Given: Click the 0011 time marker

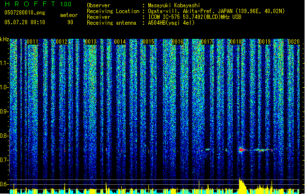Looking at the screenshot, I should coord(32,42).
